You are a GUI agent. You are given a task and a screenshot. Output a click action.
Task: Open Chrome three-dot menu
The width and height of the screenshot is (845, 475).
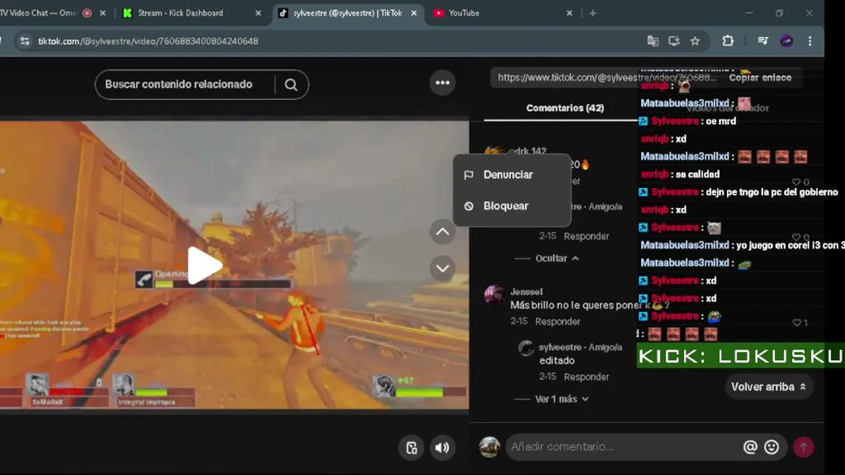pyautogui.click(x=810, y=41)
